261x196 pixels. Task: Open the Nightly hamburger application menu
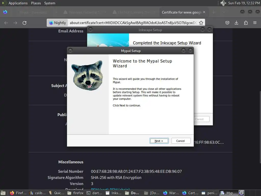tap(255, 23)
